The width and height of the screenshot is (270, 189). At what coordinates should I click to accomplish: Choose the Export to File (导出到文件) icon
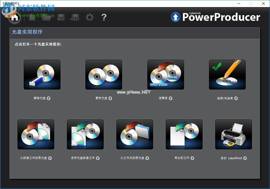184,135
